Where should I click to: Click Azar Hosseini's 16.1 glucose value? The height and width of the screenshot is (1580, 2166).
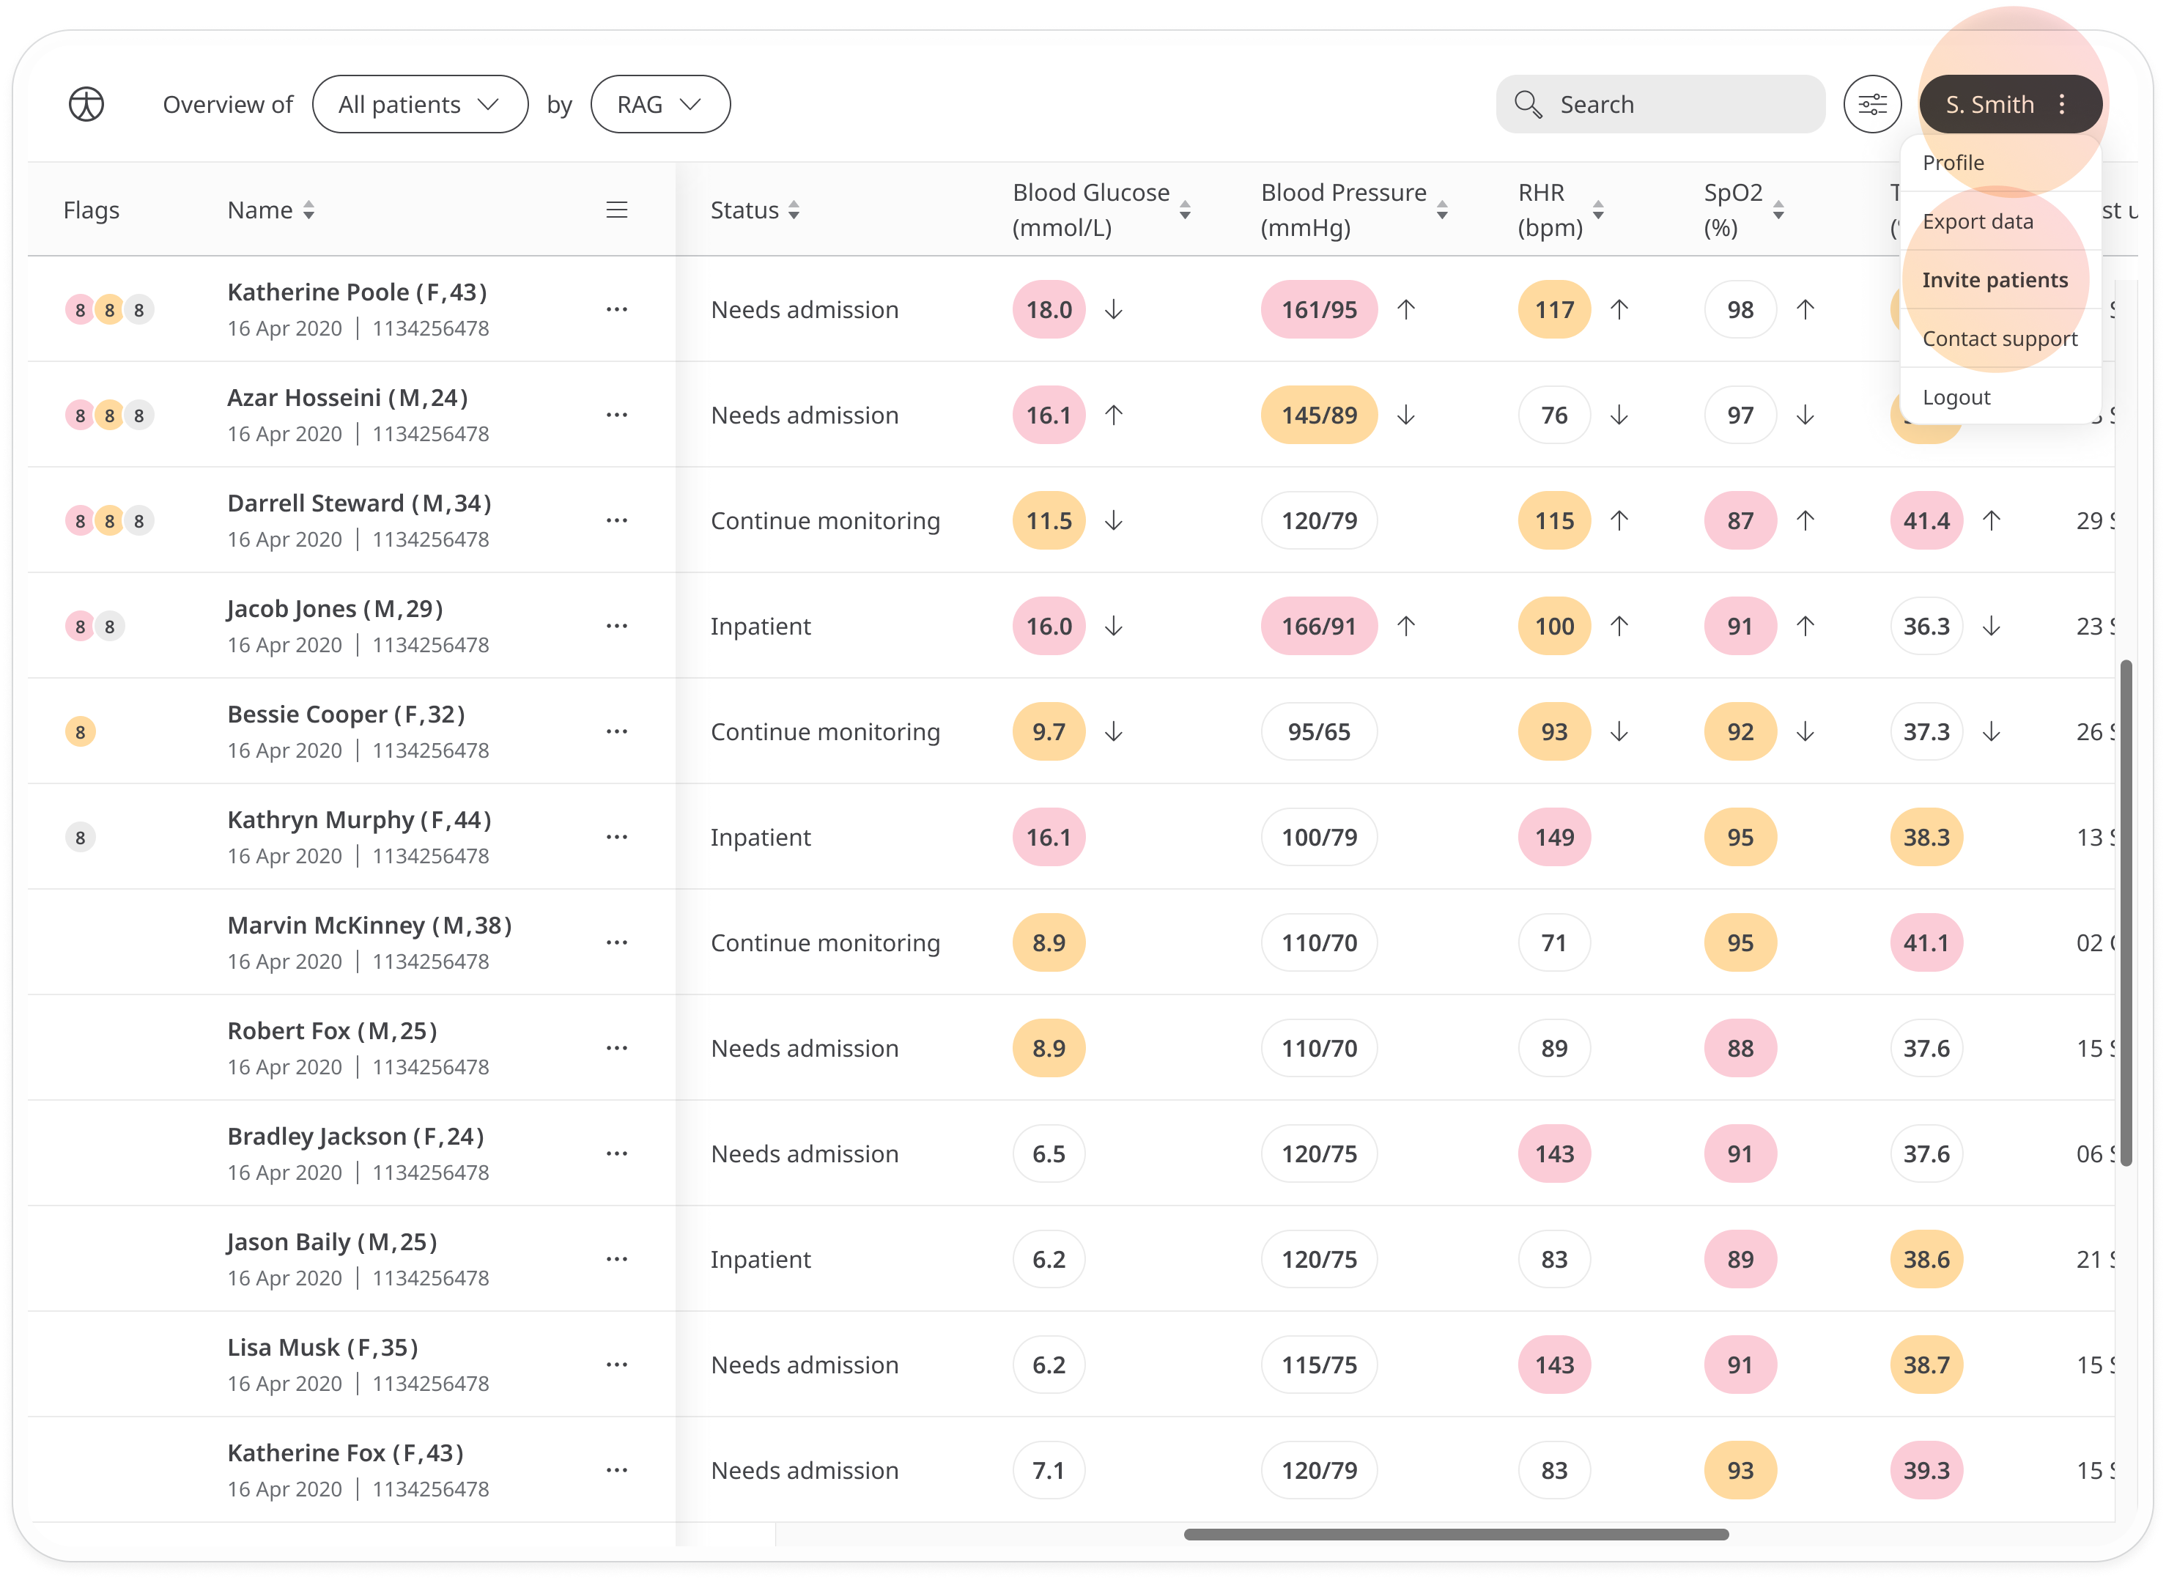[1049, 414]
